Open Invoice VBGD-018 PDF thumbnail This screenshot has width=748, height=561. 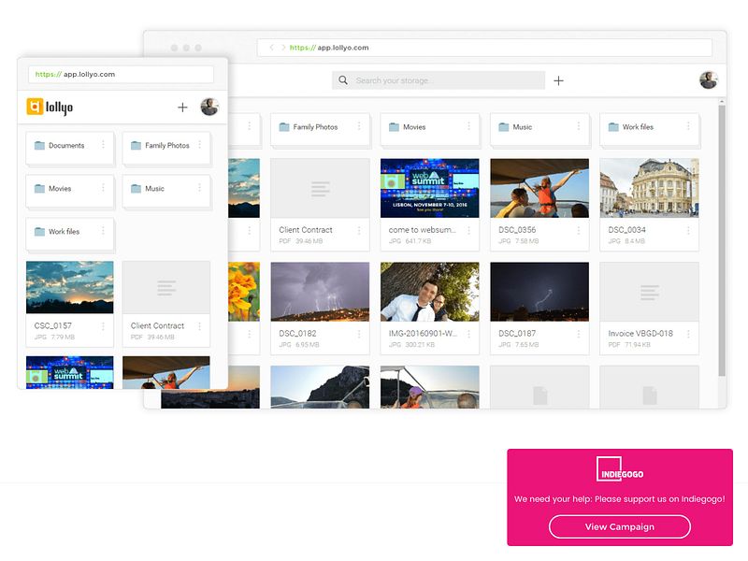[x=649, y=292]
